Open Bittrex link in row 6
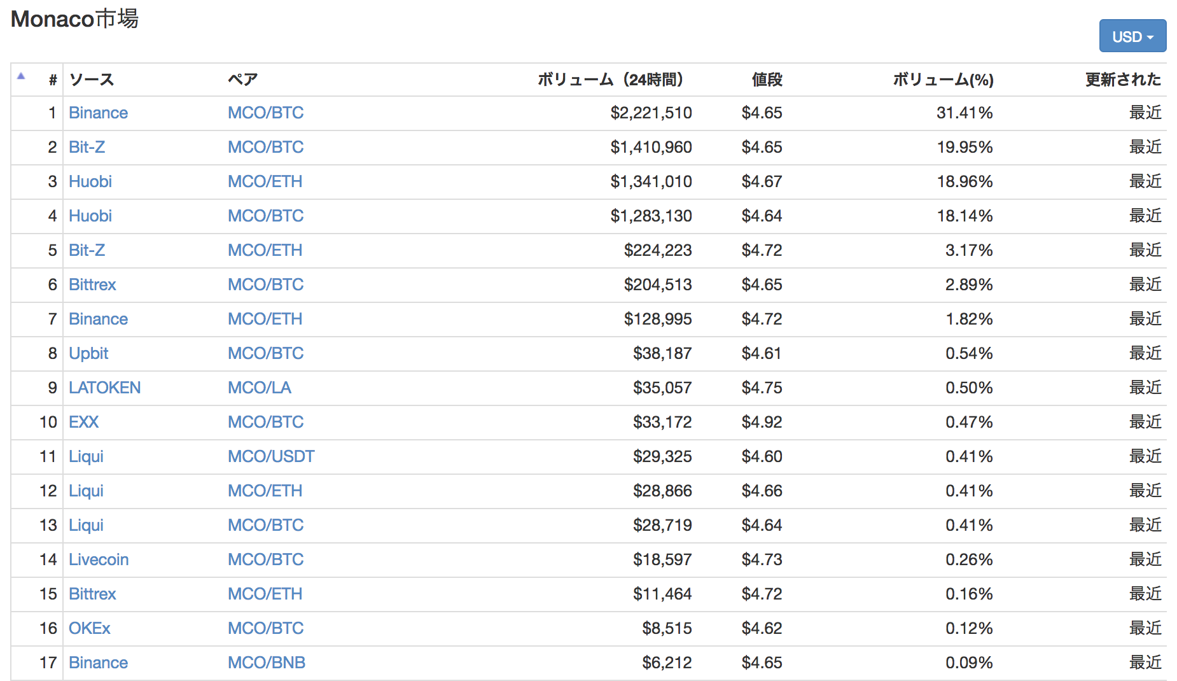Screen dimensions: 1177x681 point(92,284)
